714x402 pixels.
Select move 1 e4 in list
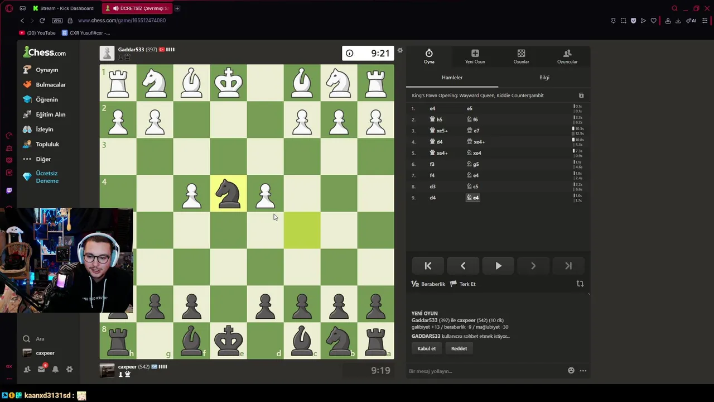[x=432, y=108]
